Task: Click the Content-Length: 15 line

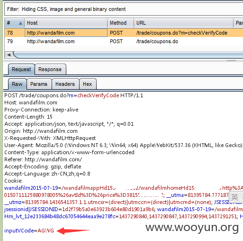Action: pos(28,117)
